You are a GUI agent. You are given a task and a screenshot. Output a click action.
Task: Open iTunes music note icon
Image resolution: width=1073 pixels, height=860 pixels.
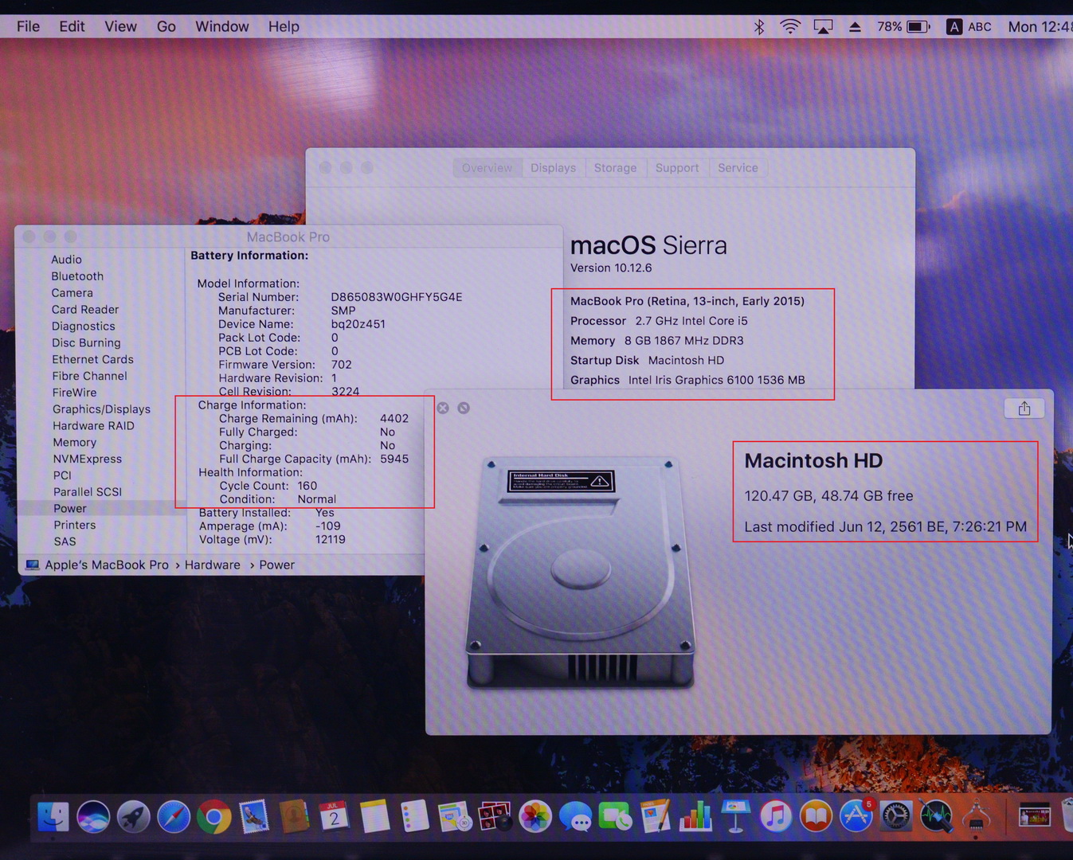776,817
